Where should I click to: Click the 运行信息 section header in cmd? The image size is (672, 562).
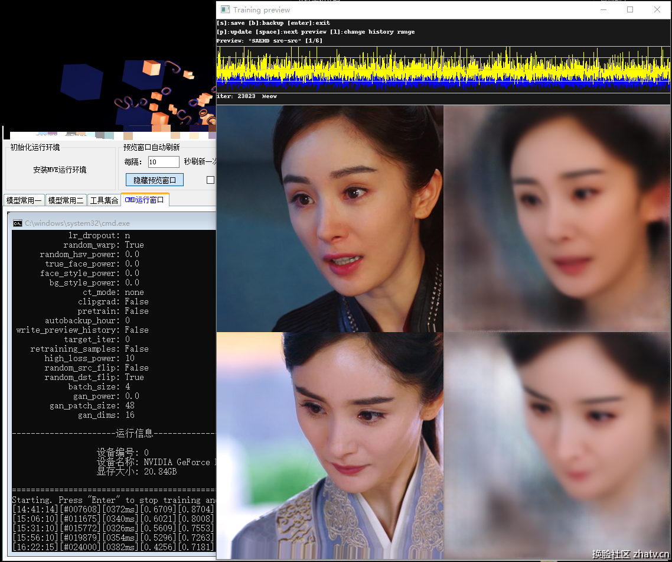point(134,433)
